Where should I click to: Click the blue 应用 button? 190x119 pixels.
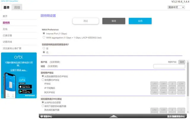tap(140, 21)
